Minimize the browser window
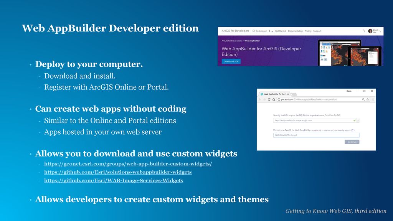393x221 pixels. (357, 91)
